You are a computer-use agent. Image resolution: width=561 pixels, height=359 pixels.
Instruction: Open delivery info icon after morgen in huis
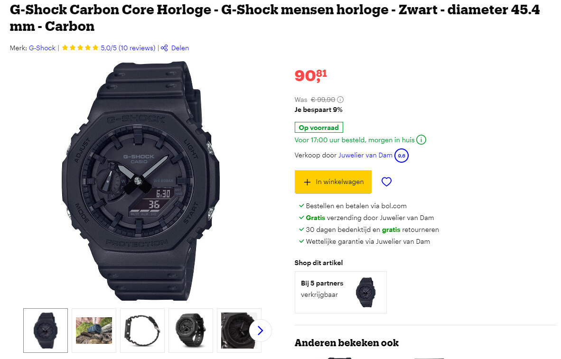click(421, 140)
